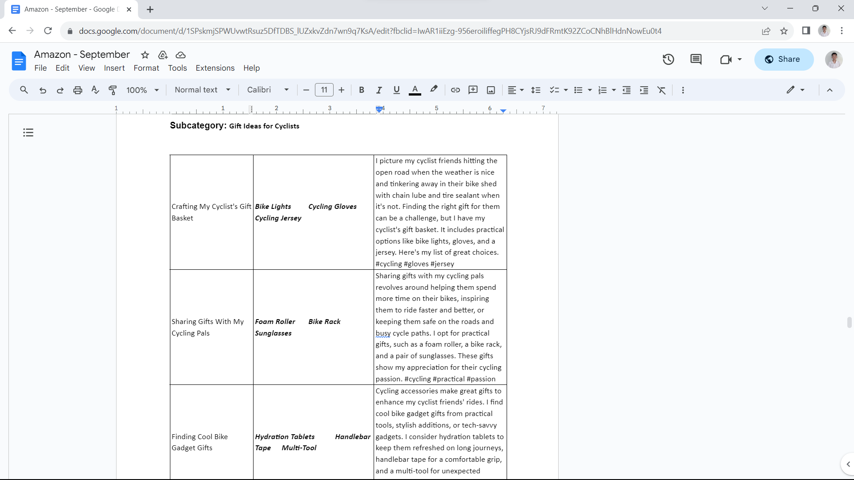
Task: Open a new browser tab
Action: click(150, 9)
